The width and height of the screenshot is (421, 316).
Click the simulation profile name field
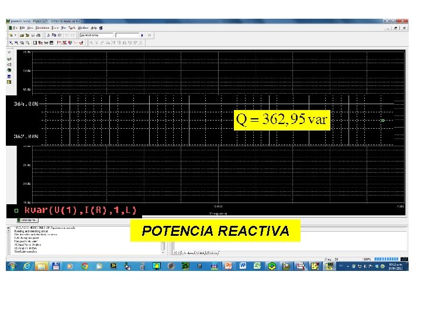(x=96, y=35)
